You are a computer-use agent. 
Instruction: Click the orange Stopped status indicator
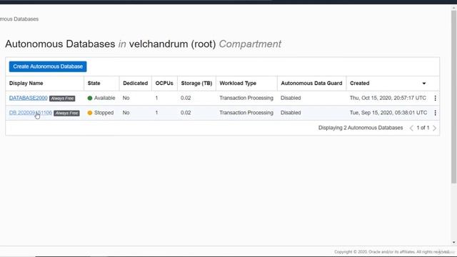tap(90, 113)
